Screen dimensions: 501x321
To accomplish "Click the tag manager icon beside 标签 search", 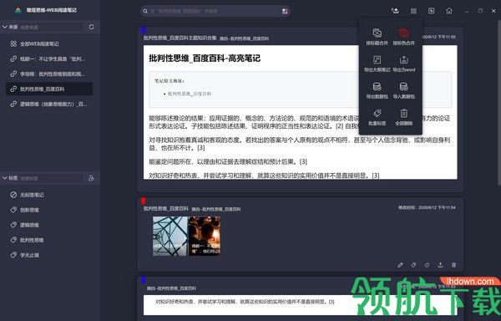I will point(91,178).
